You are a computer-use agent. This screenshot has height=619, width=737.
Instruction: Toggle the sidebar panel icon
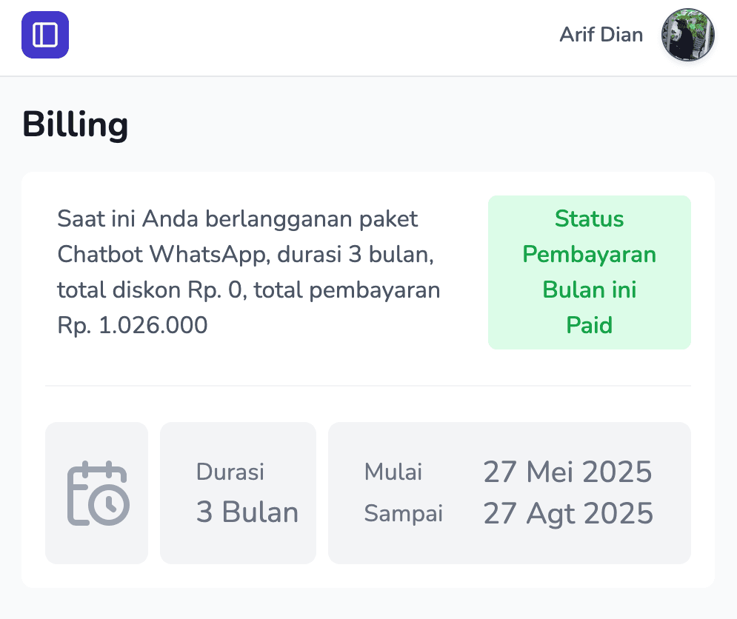[x=45, y=35]
